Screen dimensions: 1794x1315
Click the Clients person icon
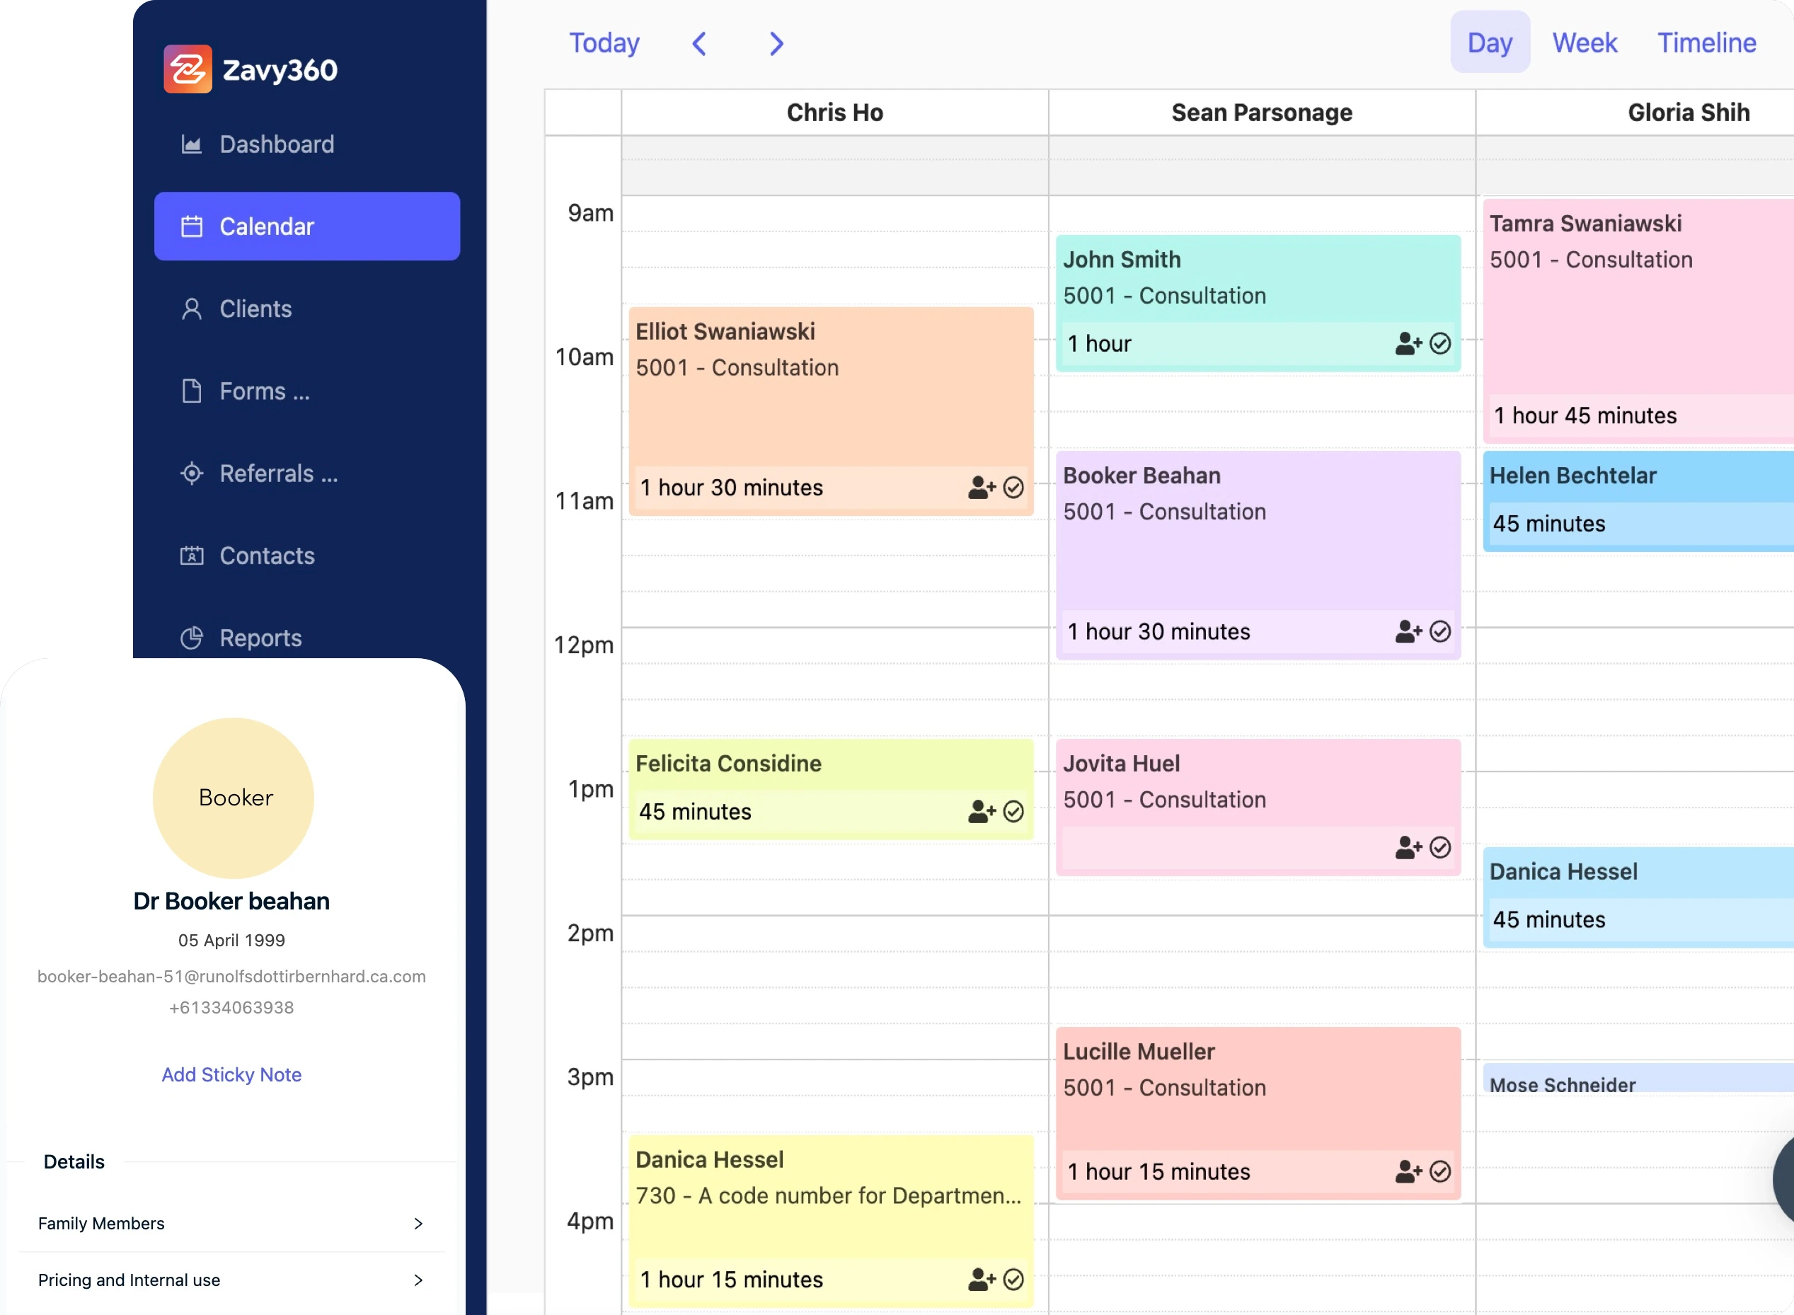[x=191, y=309]
